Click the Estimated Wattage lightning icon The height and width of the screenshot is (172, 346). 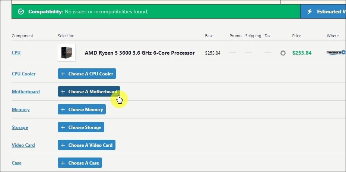pos(310,12)
